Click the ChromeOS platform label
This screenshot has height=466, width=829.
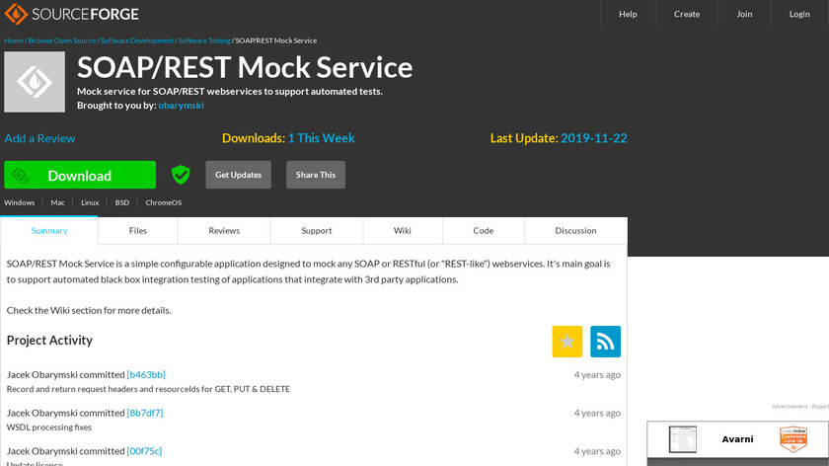(x=164, y=202)
